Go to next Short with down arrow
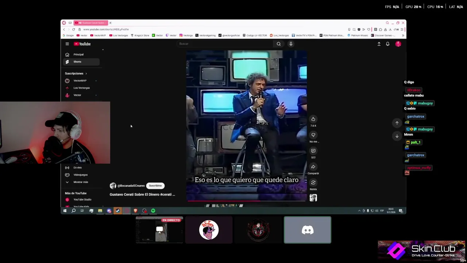The width and height of the screenshot is (467, 263). [397, 136]
